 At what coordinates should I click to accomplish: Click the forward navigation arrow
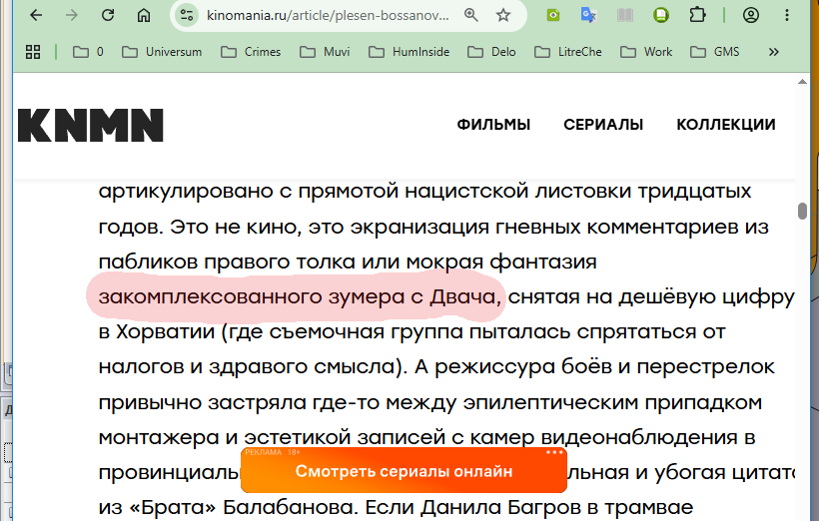(x=72, y=15)
